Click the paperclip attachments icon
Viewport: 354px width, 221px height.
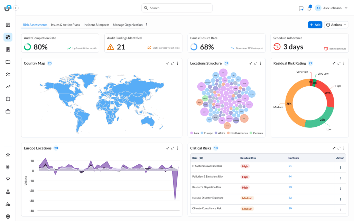pos(8,167)
